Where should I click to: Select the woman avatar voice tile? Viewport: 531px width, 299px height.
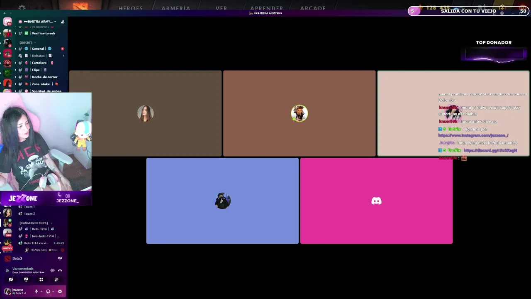(x=145, y=113)
